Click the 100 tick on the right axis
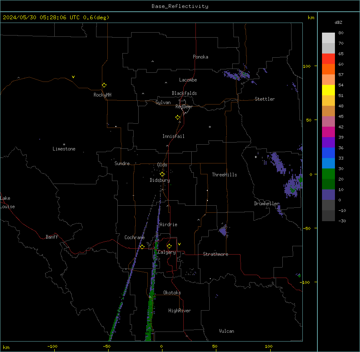 pos(307,66)
